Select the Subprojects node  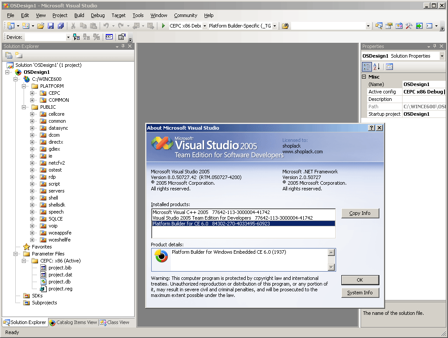(44, 303)
